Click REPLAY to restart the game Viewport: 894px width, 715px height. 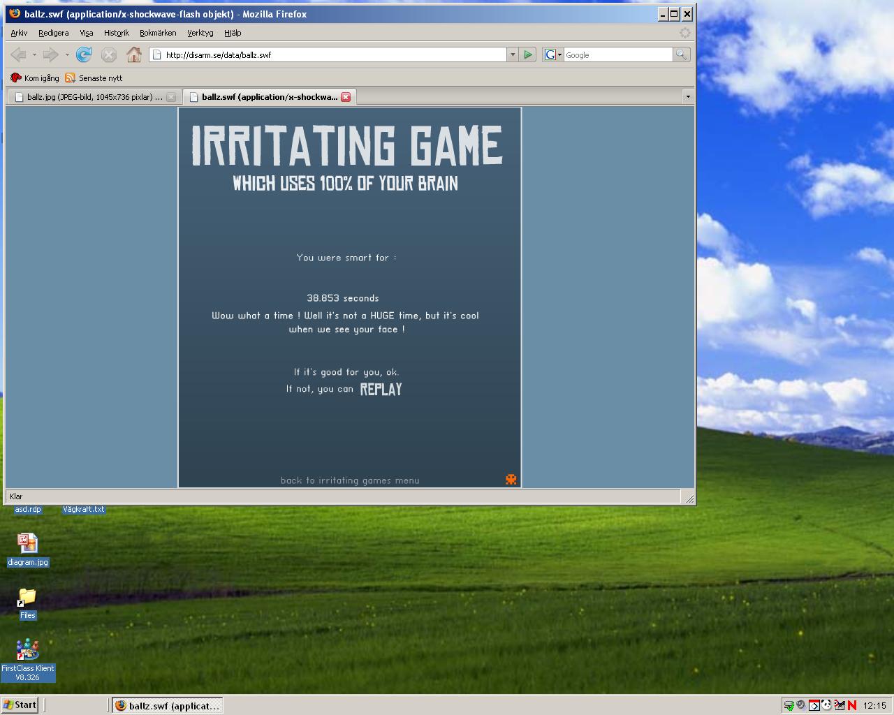pyautogui.click(x=381, y=390)
